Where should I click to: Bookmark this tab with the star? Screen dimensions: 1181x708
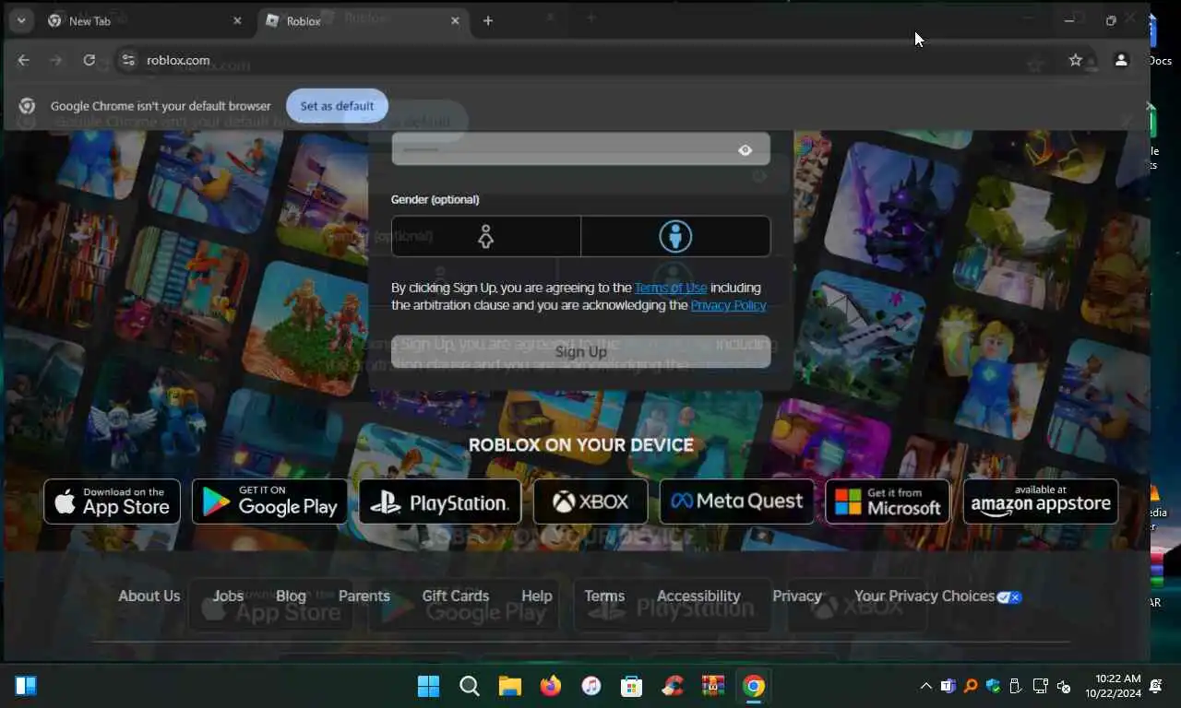point(1075,60)
